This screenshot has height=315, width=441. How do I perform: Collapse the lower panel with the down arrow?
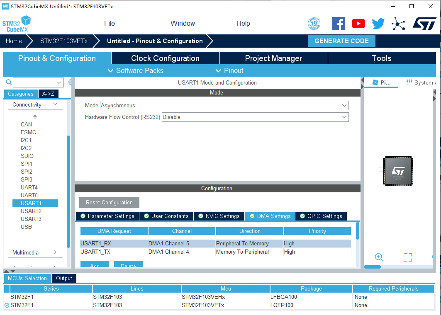13,271
